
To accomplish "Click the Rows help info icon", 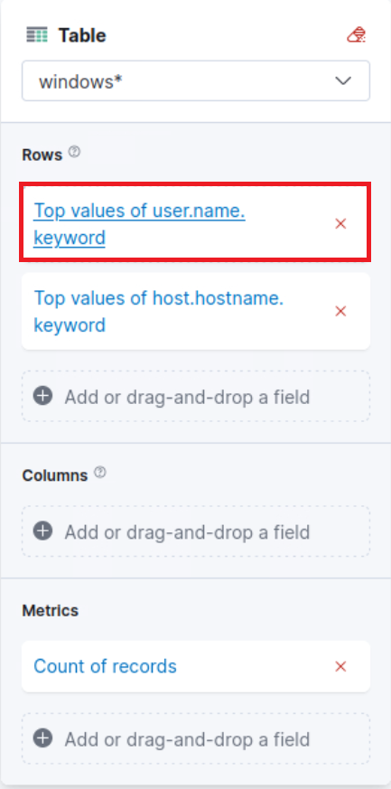I will (74, 152).
